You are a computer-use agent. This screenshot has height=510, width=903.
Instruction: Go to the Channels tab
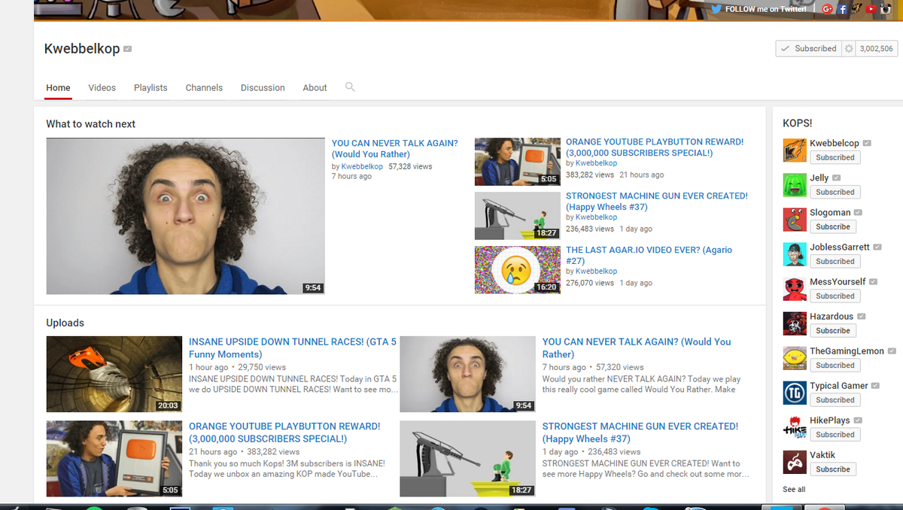pos(204,87)
